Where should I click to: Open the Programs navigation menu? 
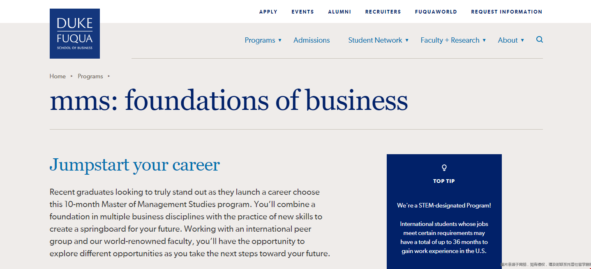coord(260,40)
